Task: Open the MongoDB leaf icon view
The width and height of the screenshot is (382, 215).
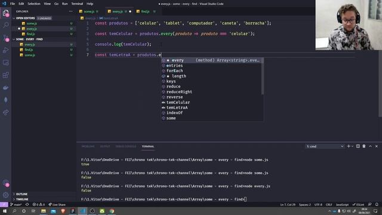Action: point(5,100)
